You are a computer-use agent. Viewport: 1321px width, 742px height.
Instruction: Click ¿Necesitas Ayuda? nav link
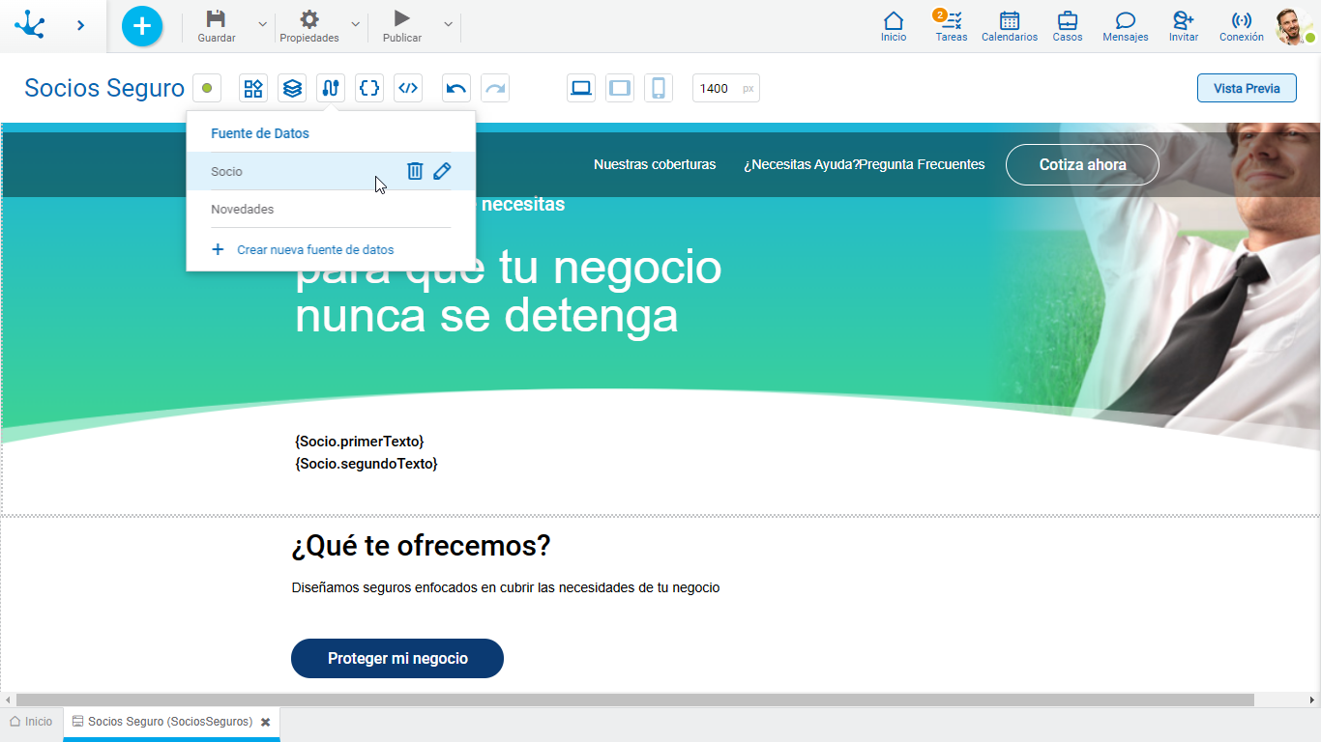[x=801, y=164]
